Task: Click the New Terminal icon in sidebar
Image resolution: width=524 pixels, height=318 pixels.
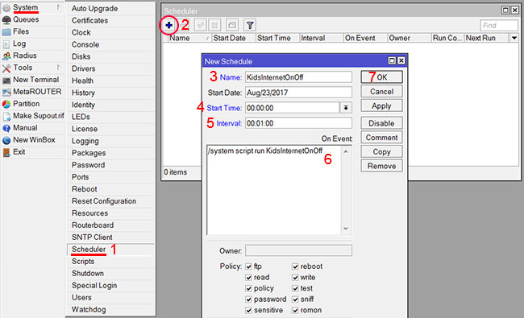Action: pyautogui.click(x=6, y=80)
